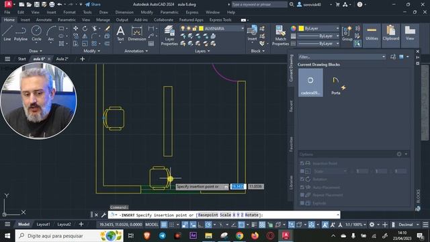Expand the Annotation panel flyout

(x=136, y=51)
